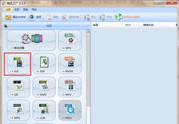This screenshot has height=124, width=179.
Task: Click the clapperboard icon in 视频 header
Action: point(6,26)
